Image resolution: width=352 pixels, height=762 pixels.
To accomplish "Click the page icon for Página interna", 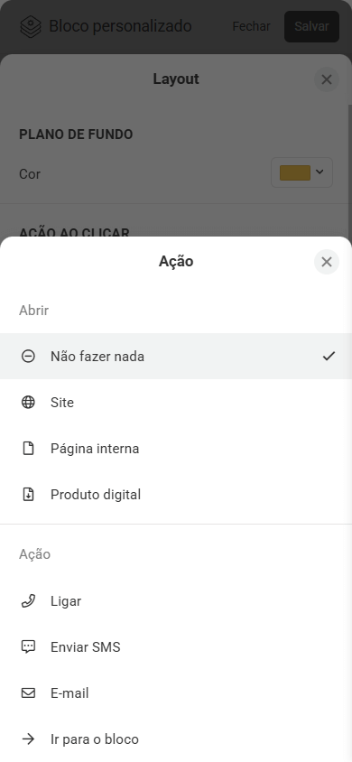I will tap(28, 448).
